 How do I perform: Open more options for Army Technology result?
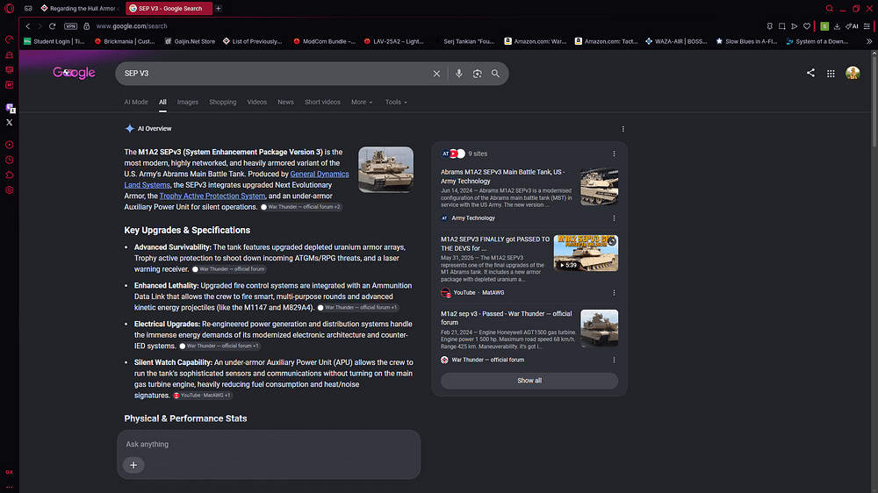tap(614, 218)
